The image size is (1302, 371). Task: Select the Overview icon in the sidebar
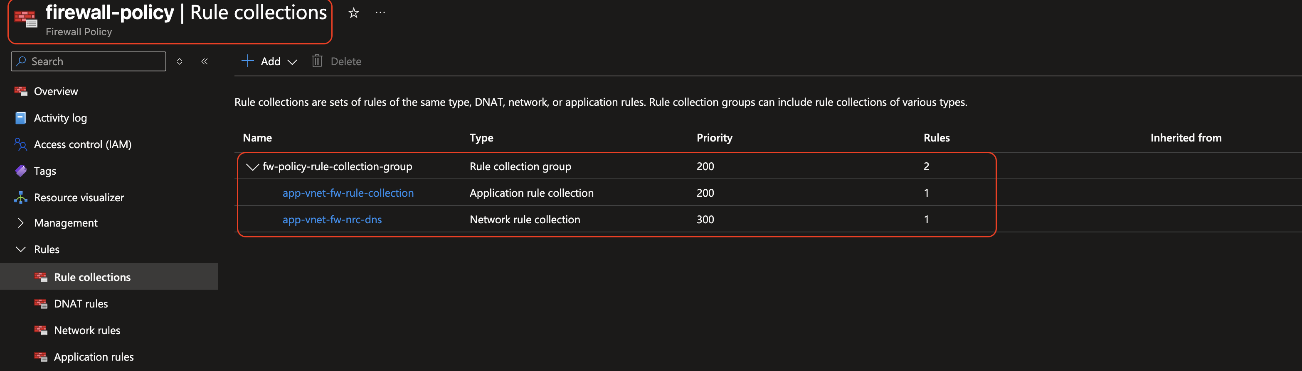(20, 91)
